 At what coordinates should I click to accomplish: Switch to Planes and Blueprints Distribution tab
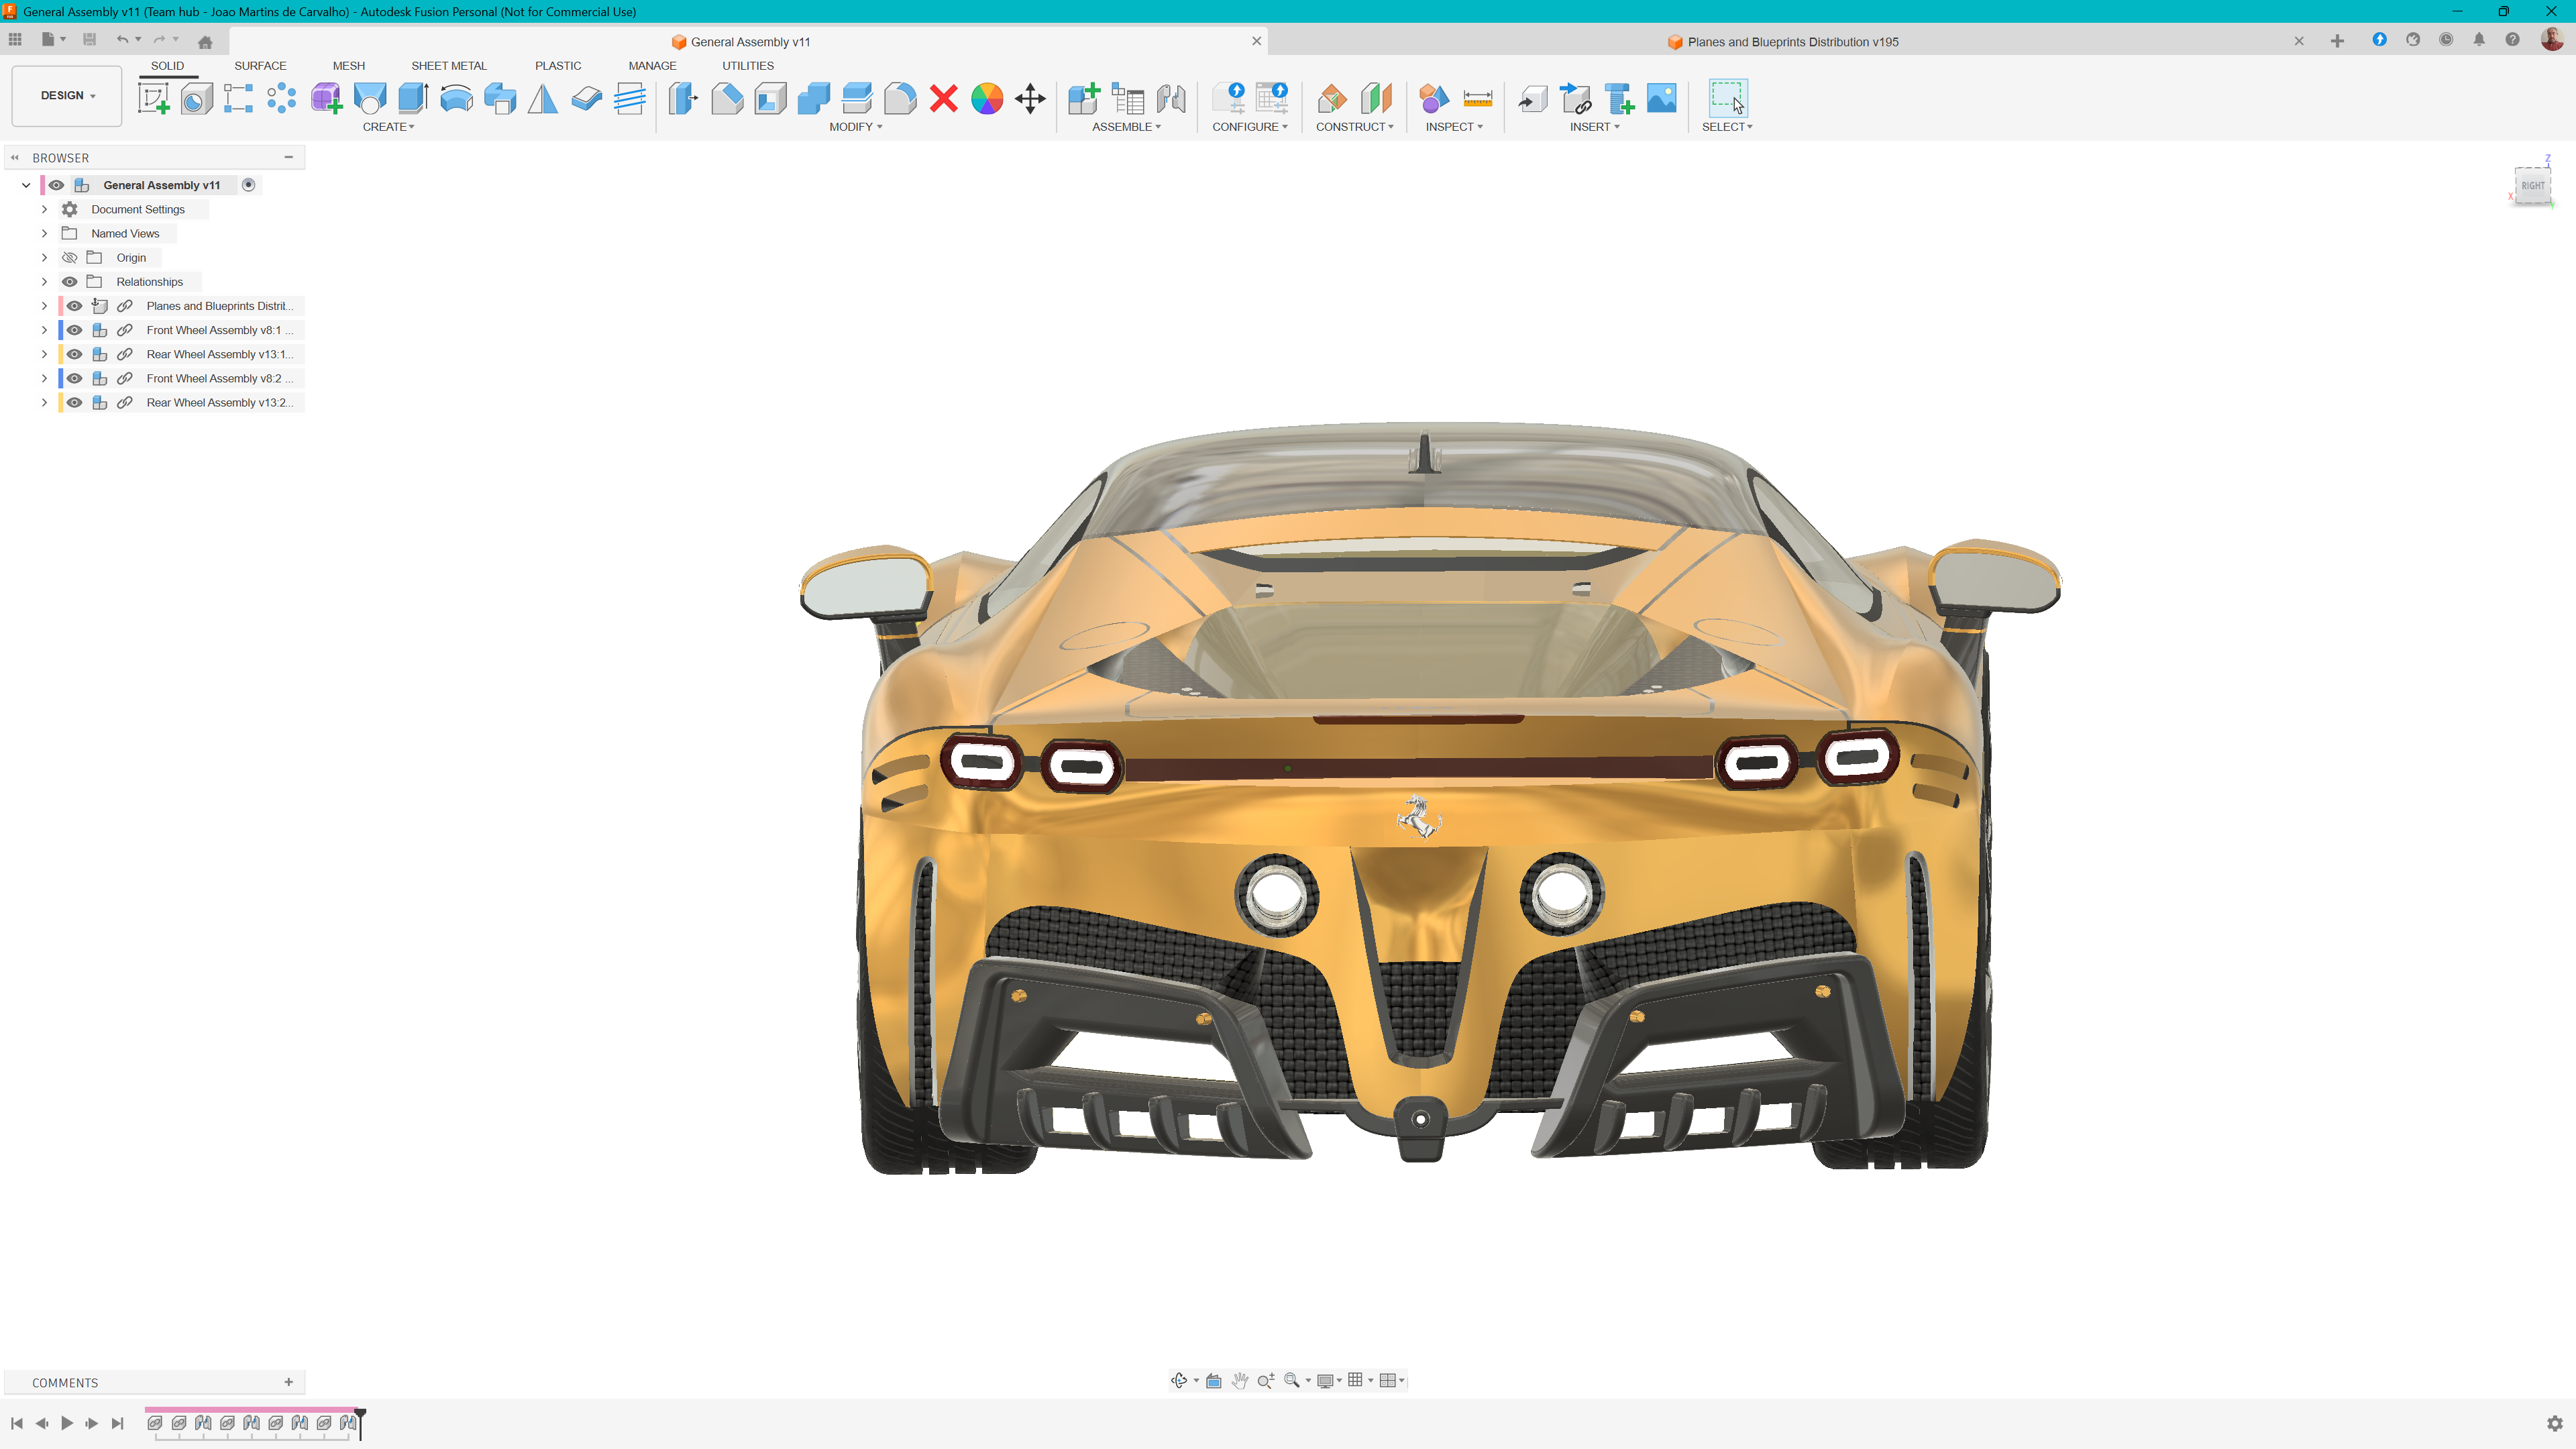pos(1791,42)
